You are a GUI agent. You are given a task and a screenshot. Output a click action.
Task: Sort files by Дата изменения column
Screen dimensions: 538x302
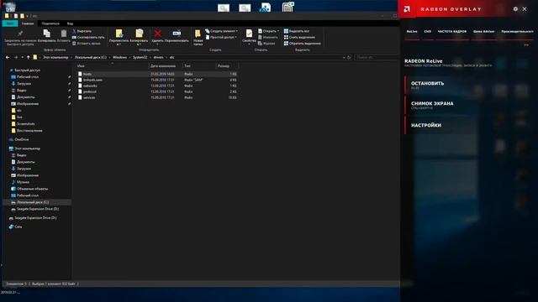click(166, 65)
